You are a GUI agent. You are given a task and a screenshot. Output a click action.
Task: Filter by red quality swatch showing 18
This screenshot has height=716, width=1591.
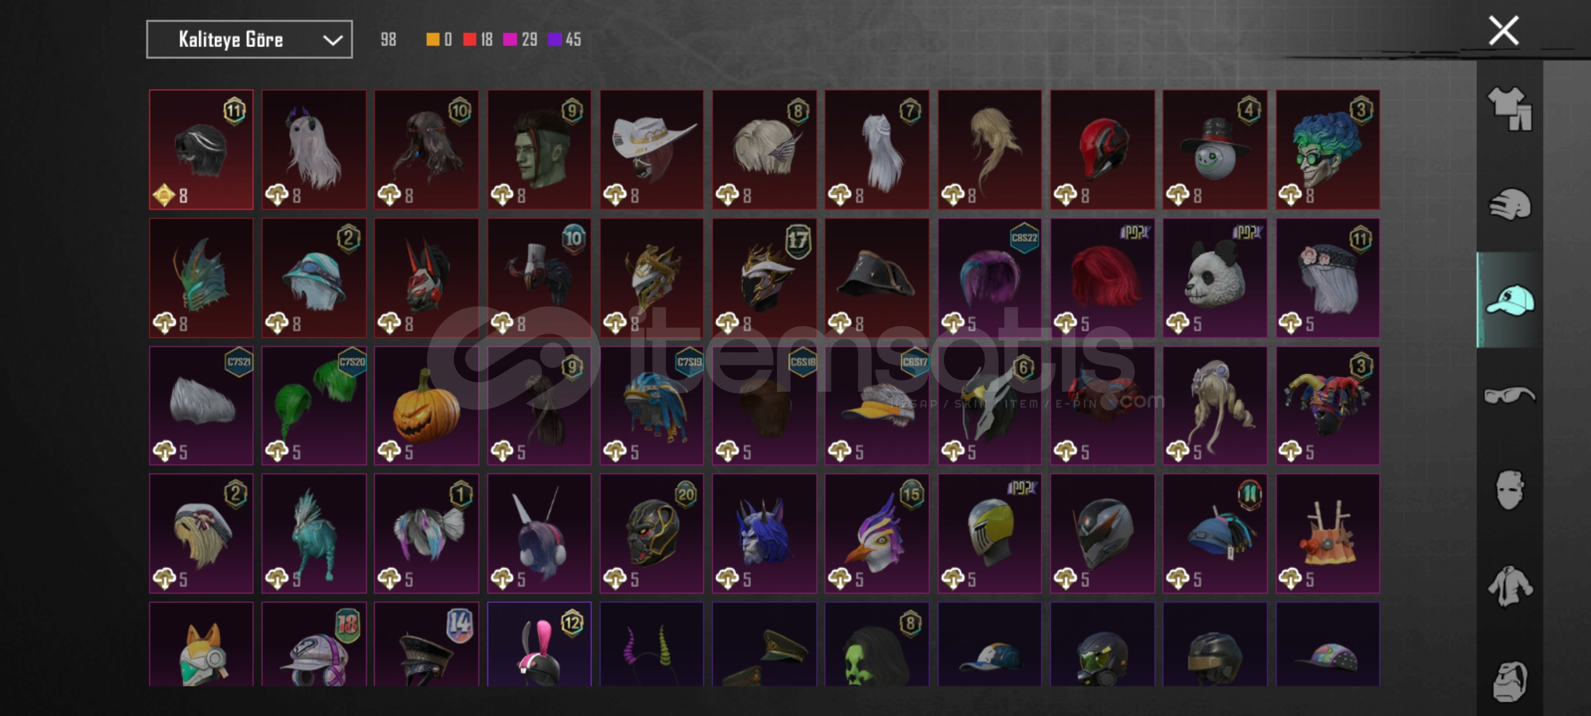click(x=470, y=40)
